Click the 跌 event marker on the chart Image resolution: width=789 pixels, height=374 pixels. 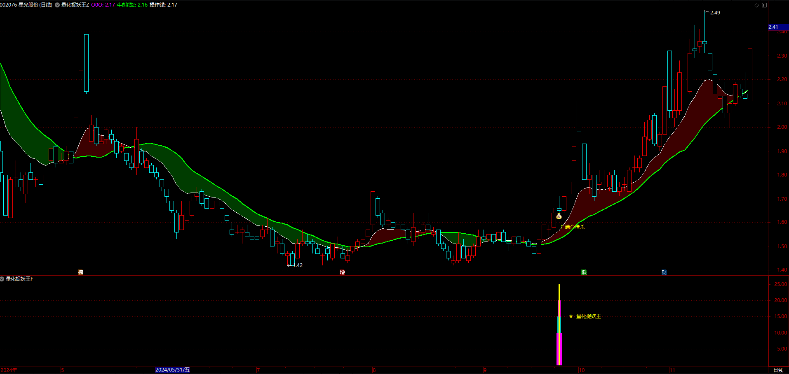(x=584, y=272)
